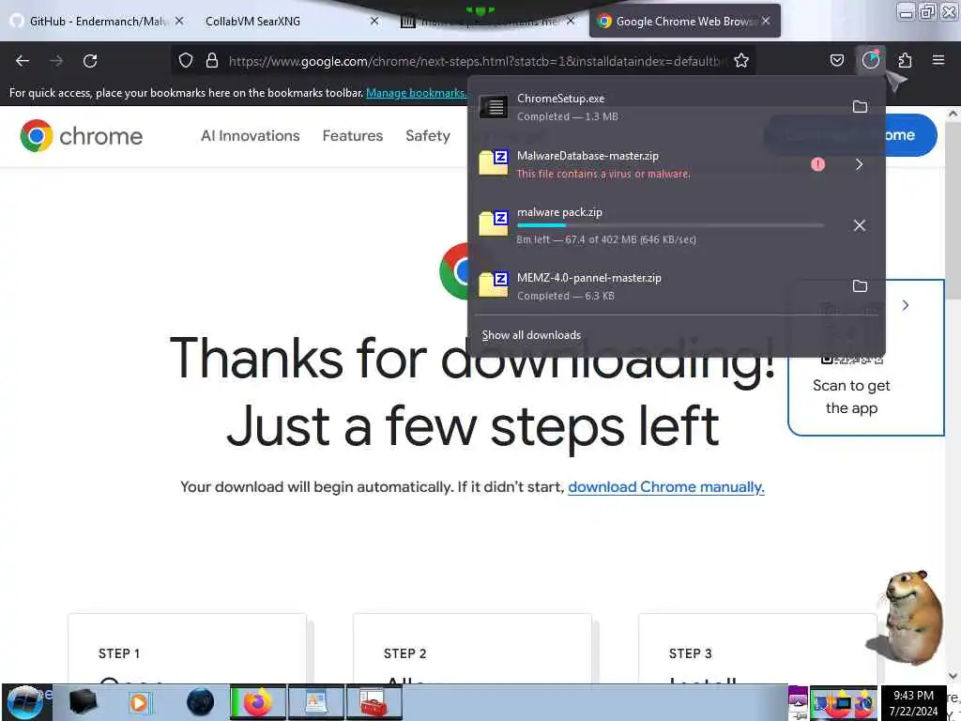Viewport: 961px width, 721px height.
Task: Open the document editor taskbar button
Action: pyautogui.click(x=316, y=702)
